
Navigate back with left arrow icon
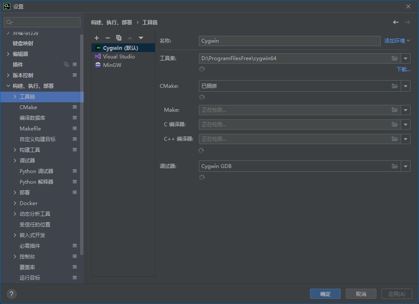point(396,22)
